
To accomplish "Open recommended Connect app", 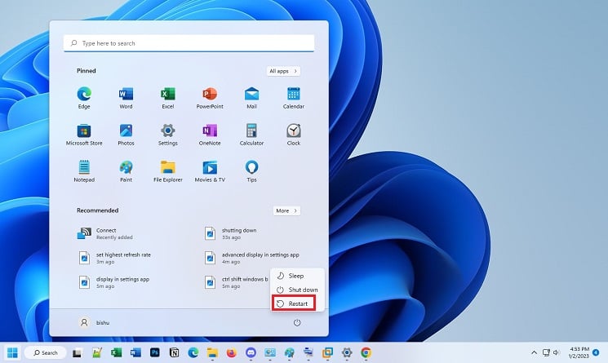I will (x=105, y=233).
